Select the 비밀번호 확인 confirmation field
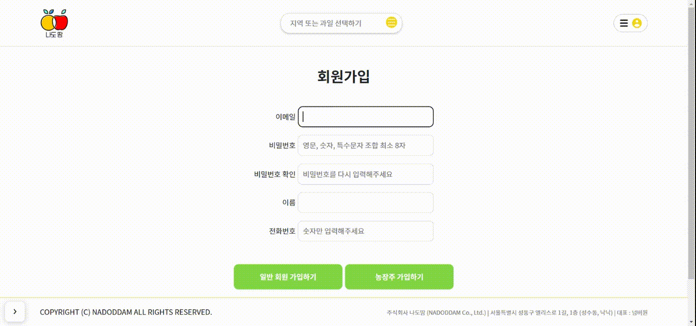Image resolution: width=696 pixels, height=326 pixels. [x=366, y=174]
